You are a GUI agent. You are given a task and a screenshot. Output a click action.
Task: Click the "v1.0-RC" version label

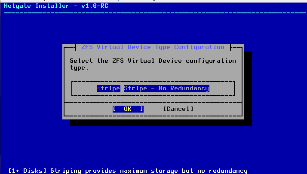click(95, 6)
